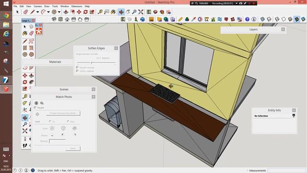
Task: Open the Line tool dropdown arrow
Action: click(x=37, y=12)
